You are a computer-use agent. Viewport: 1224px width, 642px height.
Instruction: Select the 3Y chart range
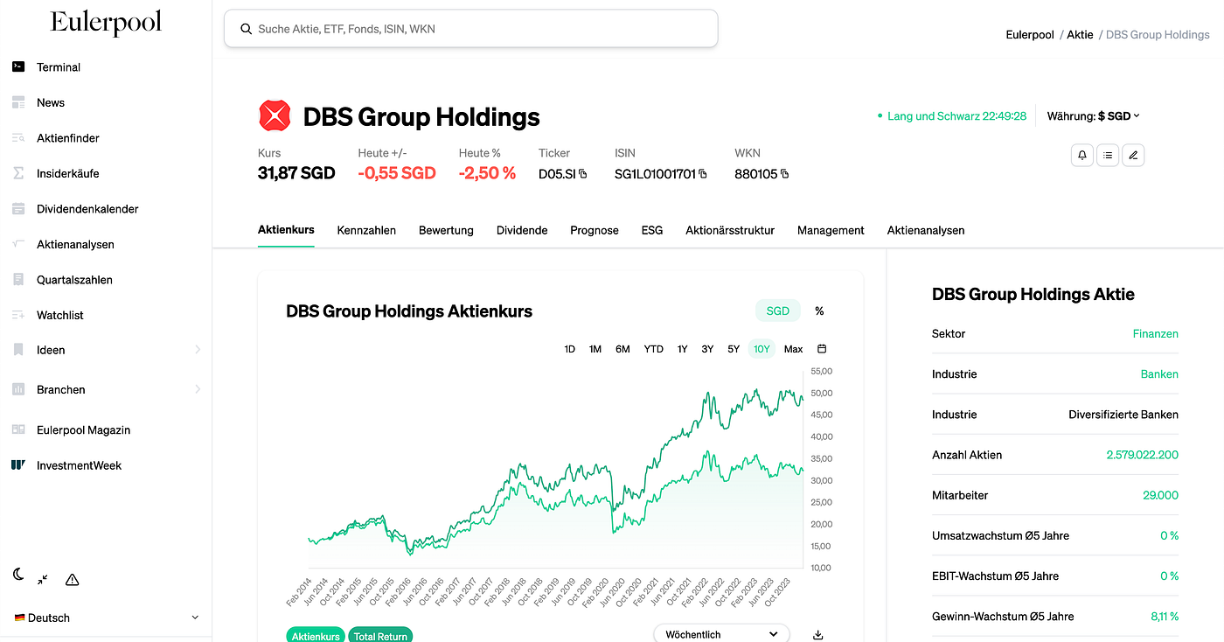(707, 349)
